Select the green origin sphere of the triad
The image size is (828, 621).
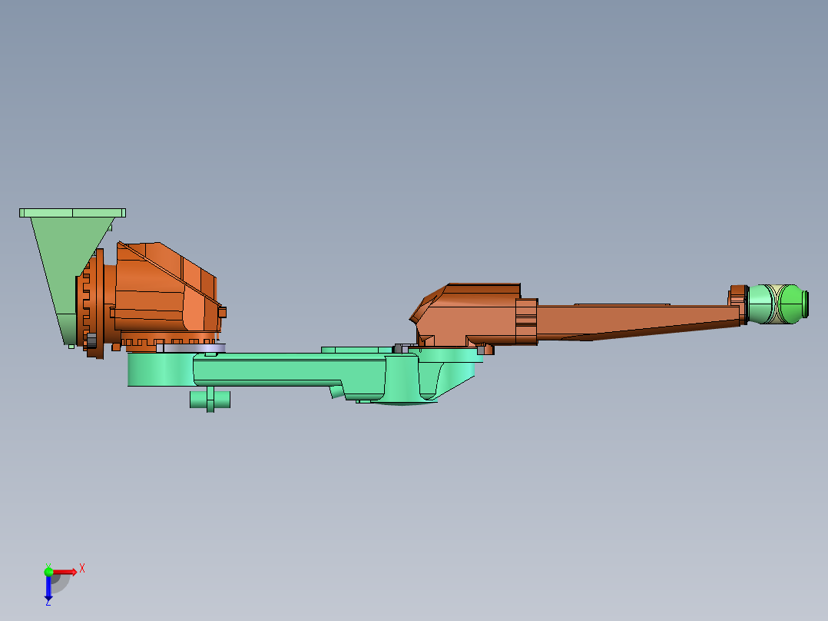pyautogui.click(x=48, y=572)
